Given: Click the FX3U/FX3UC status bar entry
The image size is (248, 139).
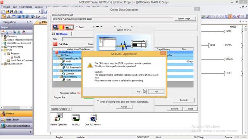Looking at the screenshot, I should 143,137.
